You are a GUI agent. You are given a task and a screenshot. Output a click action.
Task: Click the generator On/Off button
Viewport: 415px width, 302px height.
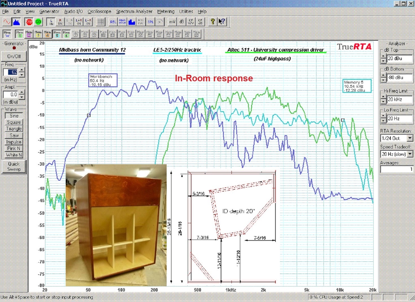point(14,56)
